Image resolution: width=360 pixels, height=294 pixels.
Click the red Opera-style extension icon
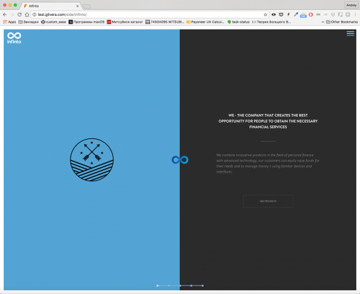[311, 15]
